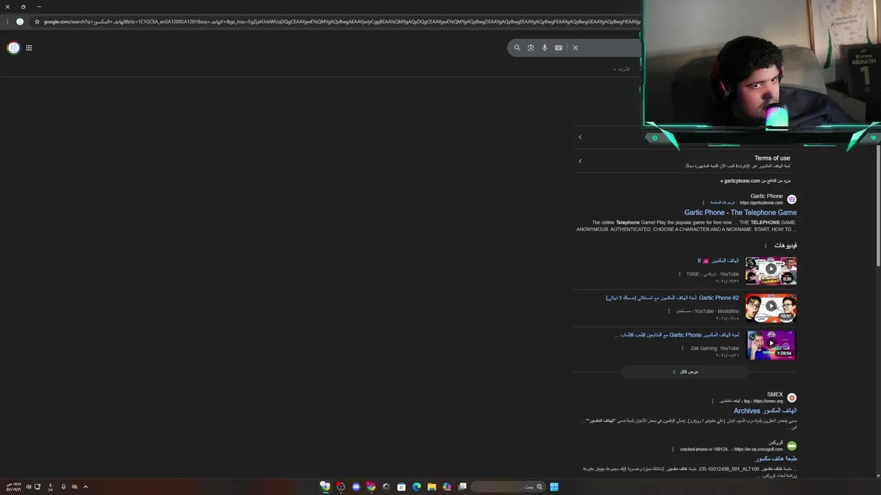Open the SMEX Archives result link
Viewport: 881px width, 495px height.
(765, 410)
